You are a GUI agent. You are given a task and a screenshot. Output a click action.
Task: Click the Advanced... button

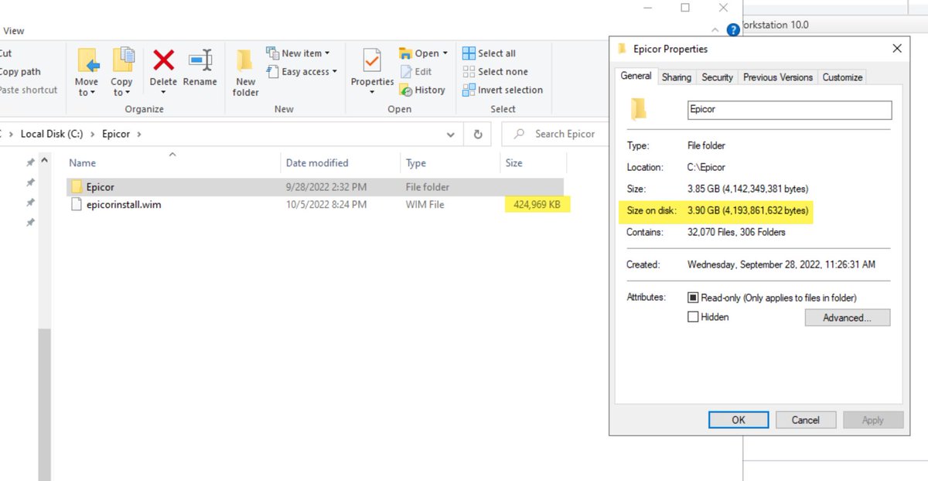coord(848,318)
